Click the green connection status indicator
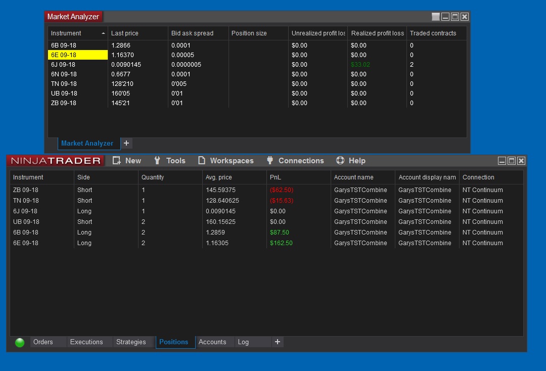546x371 pixels. [20, 343]
